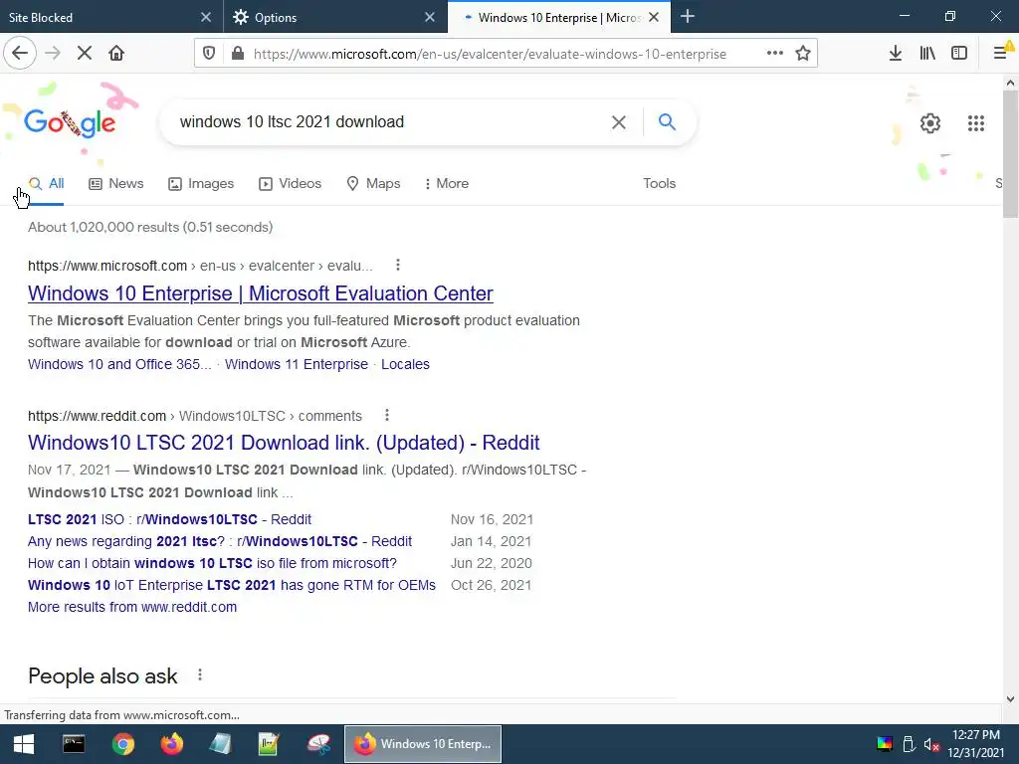1019x764 pixels.
Task: Launch Google Chrome from the taskbar
Action: (122, 744)
